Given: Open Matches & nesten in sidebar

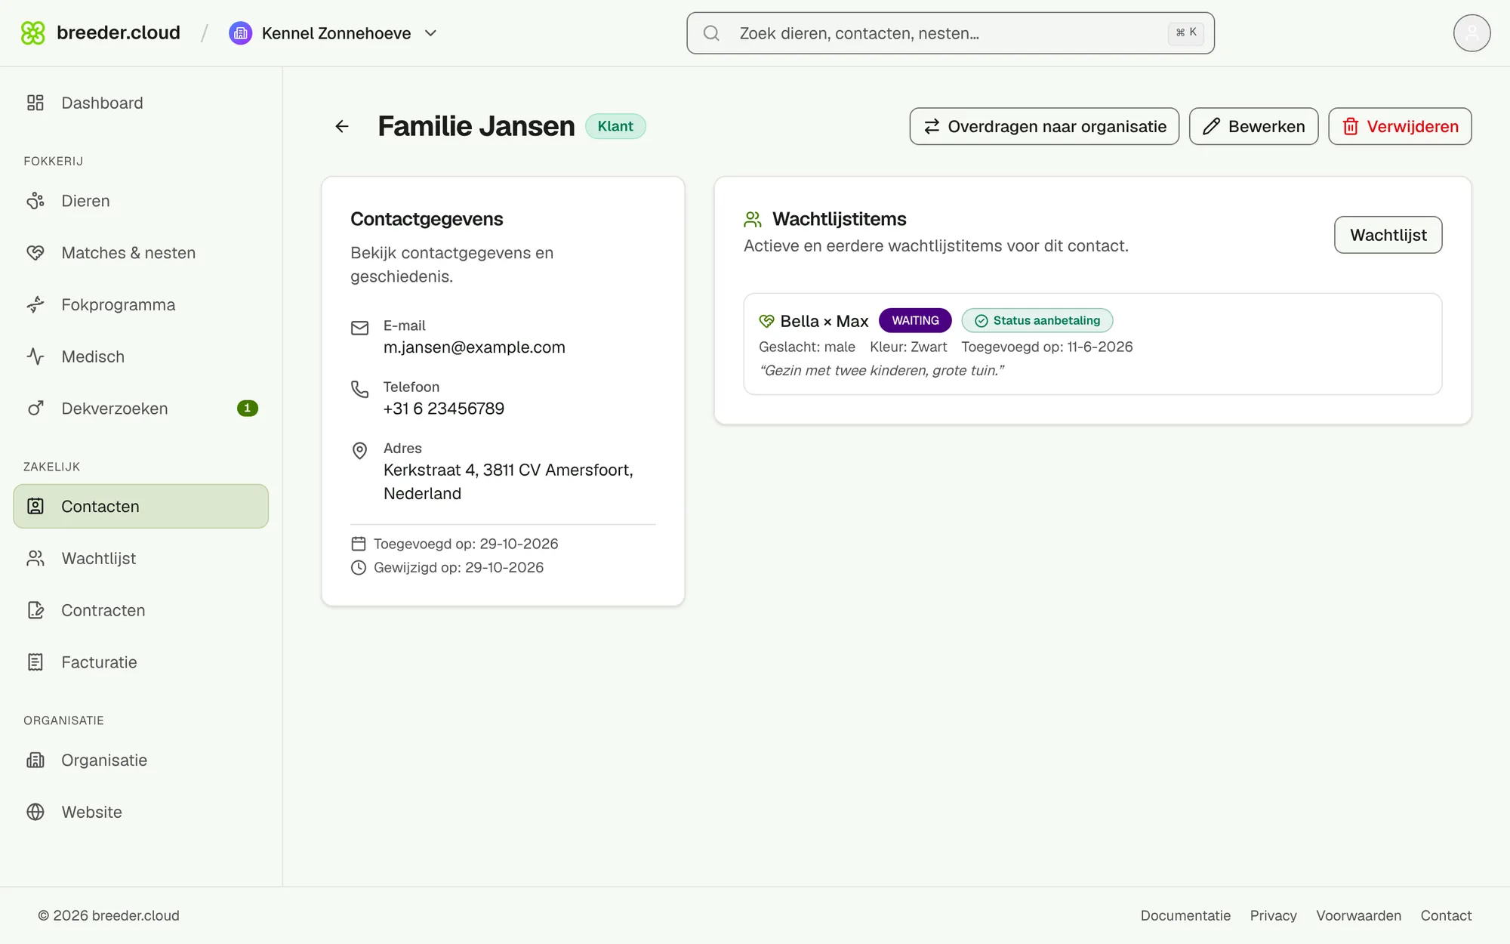Looking at the screenshot, I should pos(141,253).
